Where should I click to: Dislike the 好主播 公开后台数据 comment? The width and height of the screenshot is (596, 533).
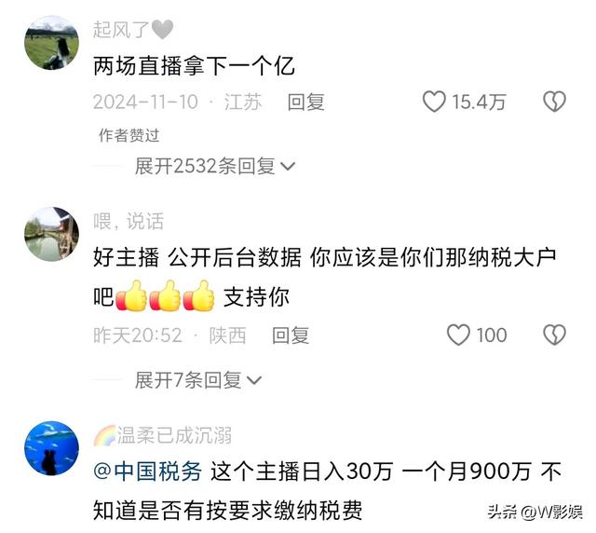554,335
